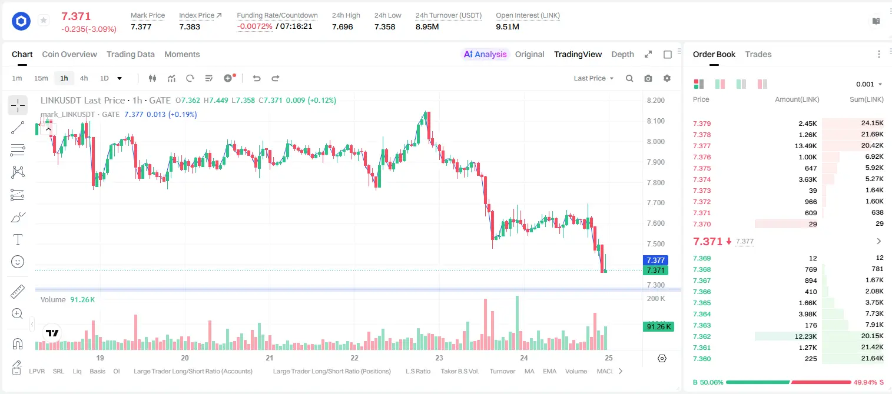892x394 pixels.
Task: Select the trend line drawing tool
Action: tap(18, 128)
